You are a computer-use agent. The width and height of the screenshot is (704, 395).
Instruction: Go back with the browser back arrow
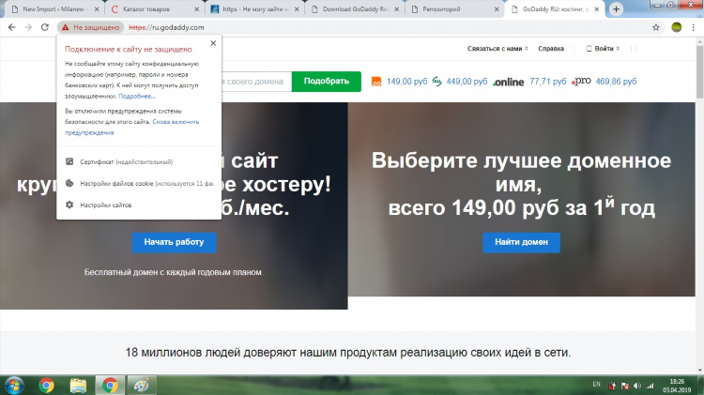coord(11,27)
